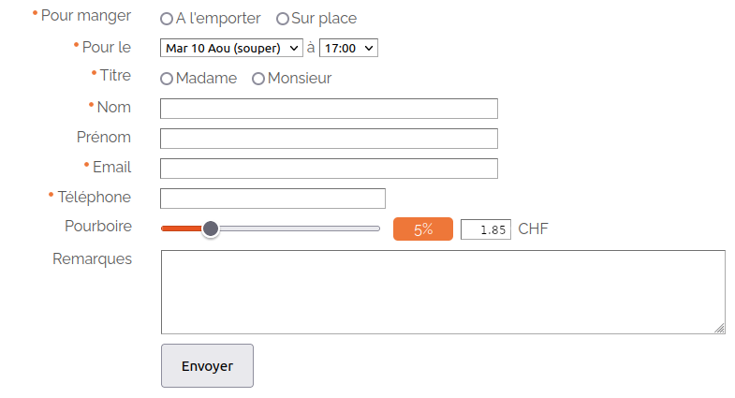Open the date dropdown 'Mar 10 Aou (souper)'

coord(231,48)
